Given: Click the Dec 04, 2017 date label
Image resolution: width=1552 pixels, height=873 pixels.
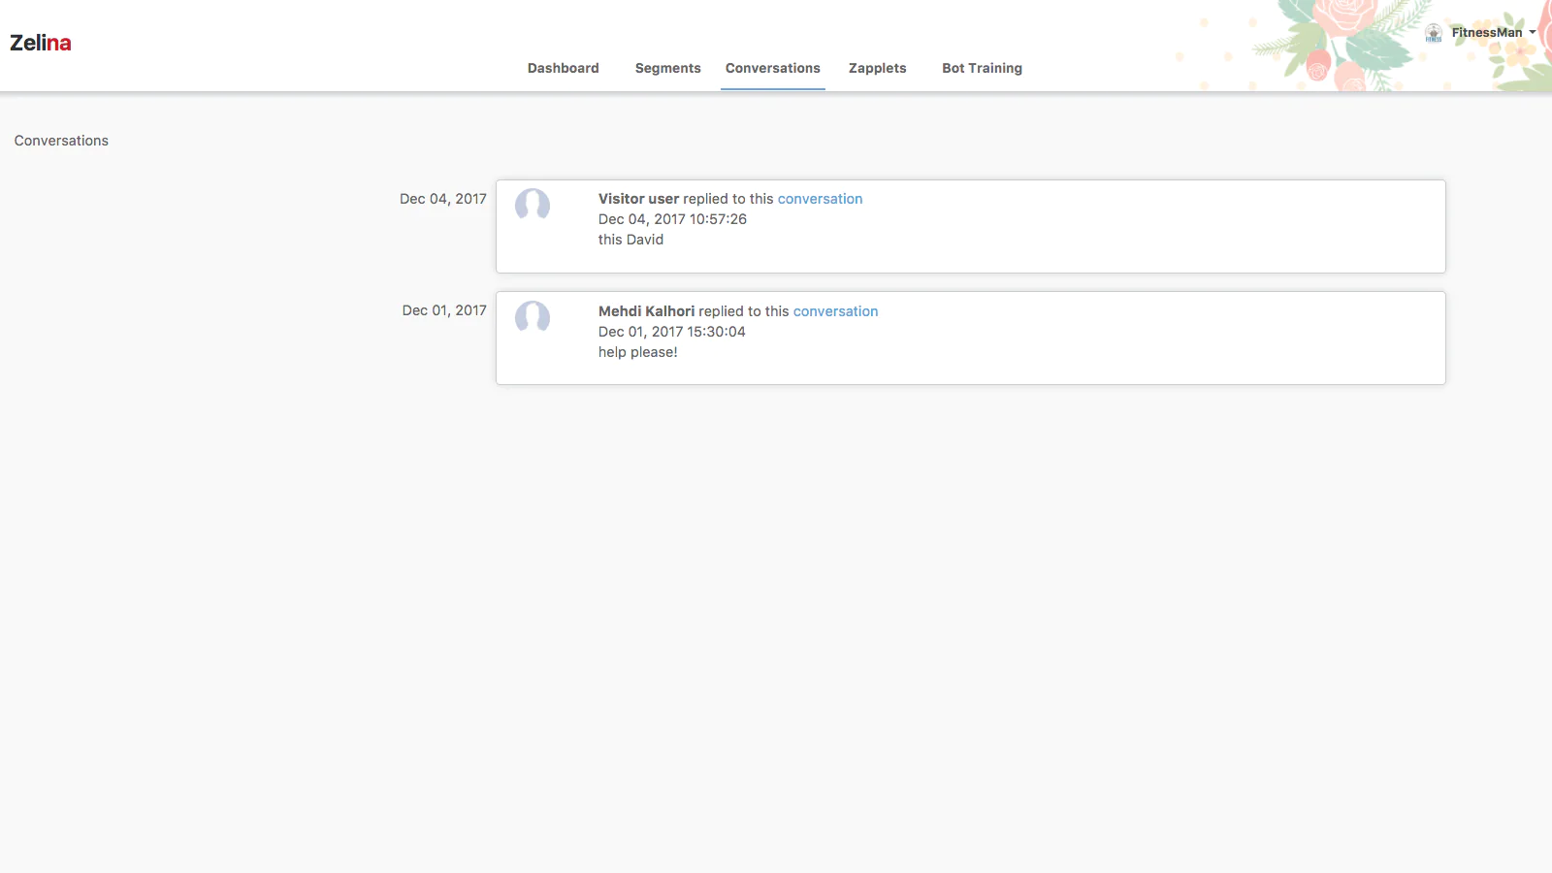Looking at the screenshot, I should (443, 199).
